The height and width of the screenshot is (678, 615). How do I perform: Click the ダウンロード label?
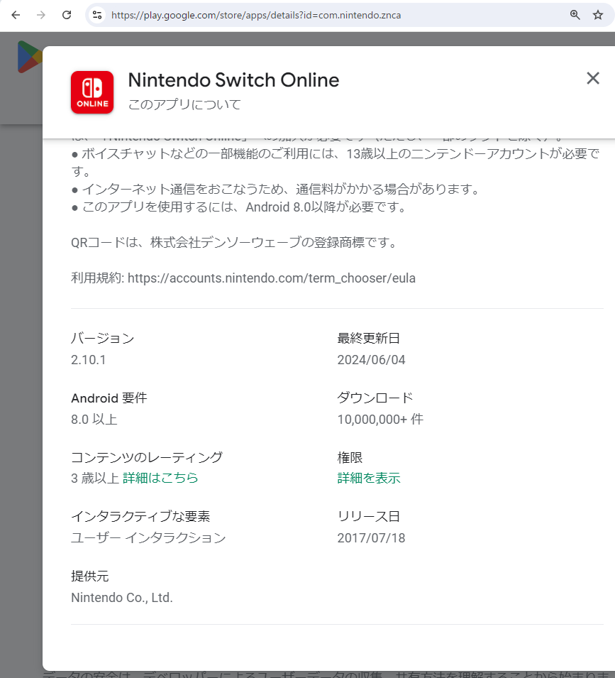click(375, 398)
